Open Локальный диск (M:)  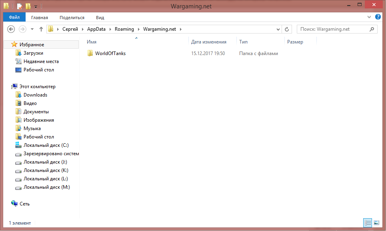(46, 187)
